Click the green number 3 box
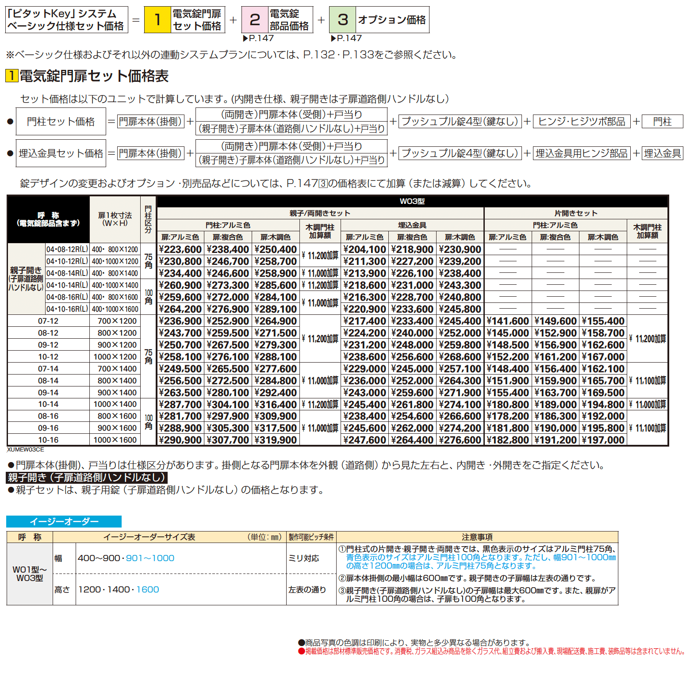690x673 pixels. tap(343, 20)
